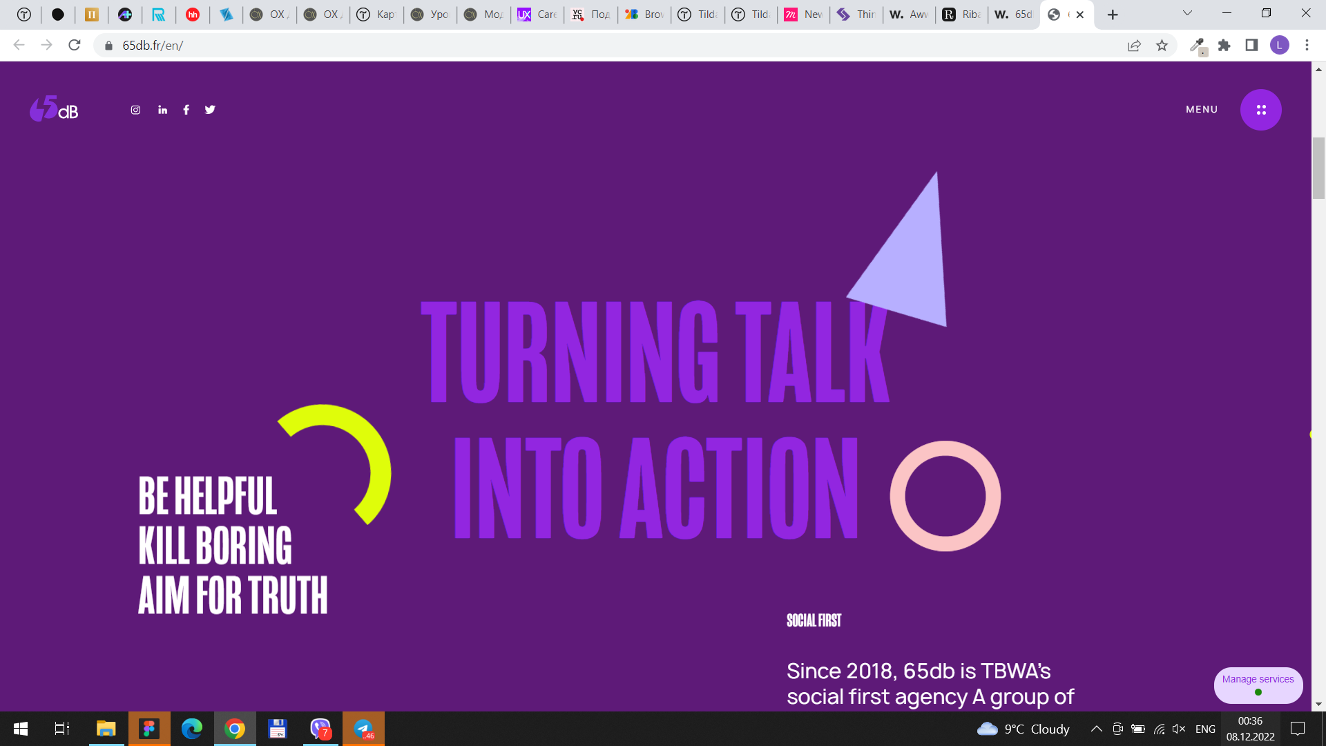Switch to the Awwwards tab

tap(909, 15)
